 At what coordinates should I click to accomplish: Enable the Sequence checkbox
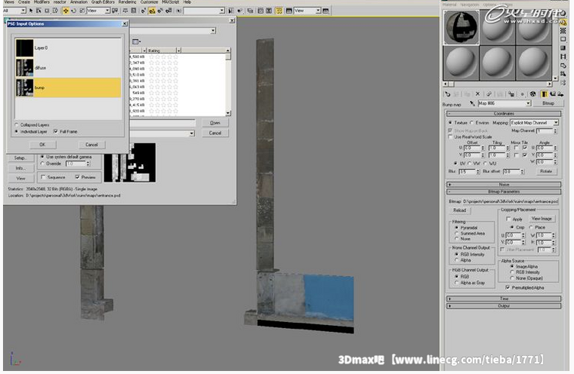(43, 177)
